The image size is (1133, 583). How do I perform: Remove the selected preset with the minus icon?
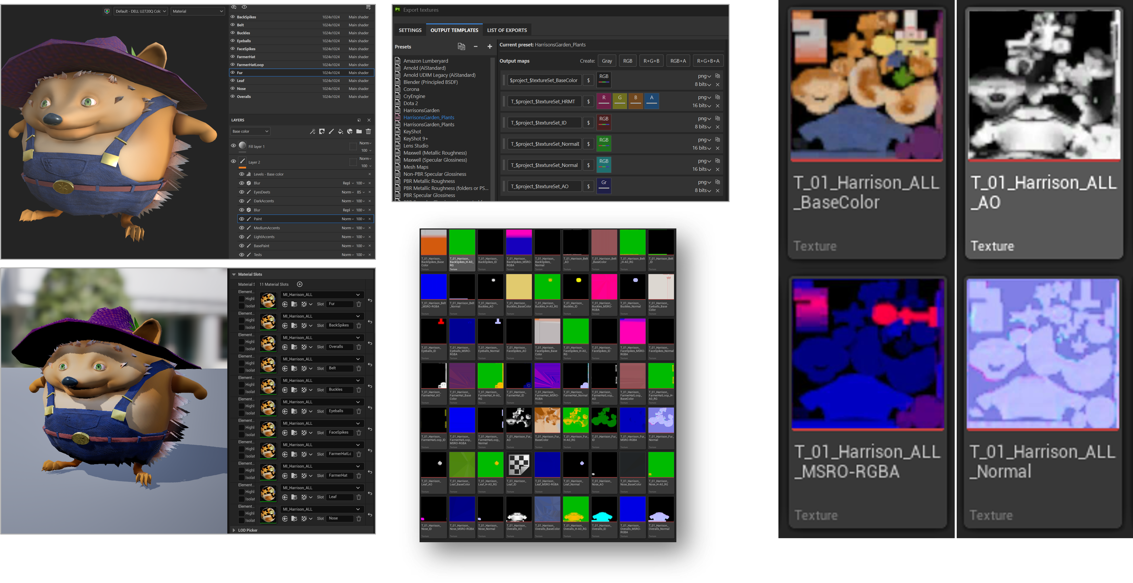click(475, 47)
